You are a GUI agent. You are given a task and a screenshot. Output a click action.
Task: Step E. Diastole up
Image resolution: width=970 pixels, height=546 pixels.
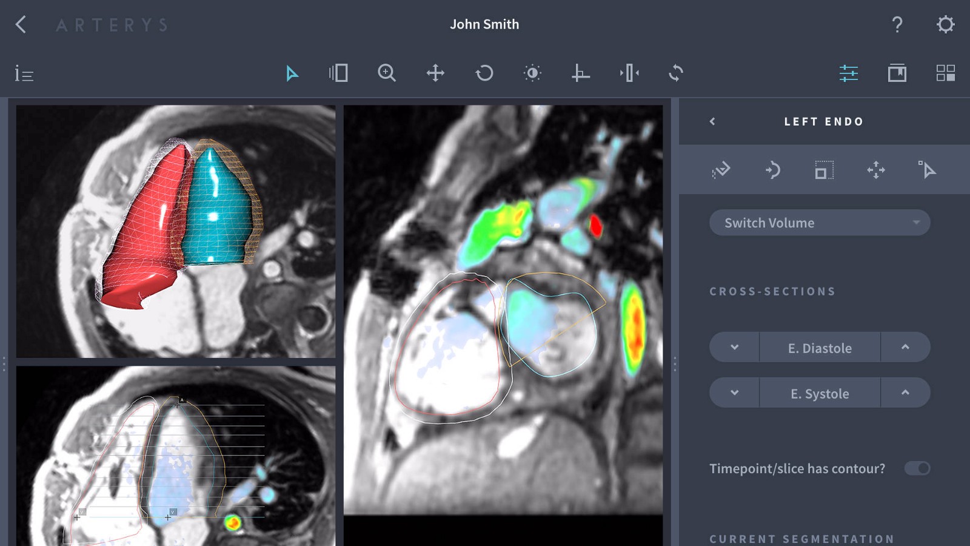905,347
